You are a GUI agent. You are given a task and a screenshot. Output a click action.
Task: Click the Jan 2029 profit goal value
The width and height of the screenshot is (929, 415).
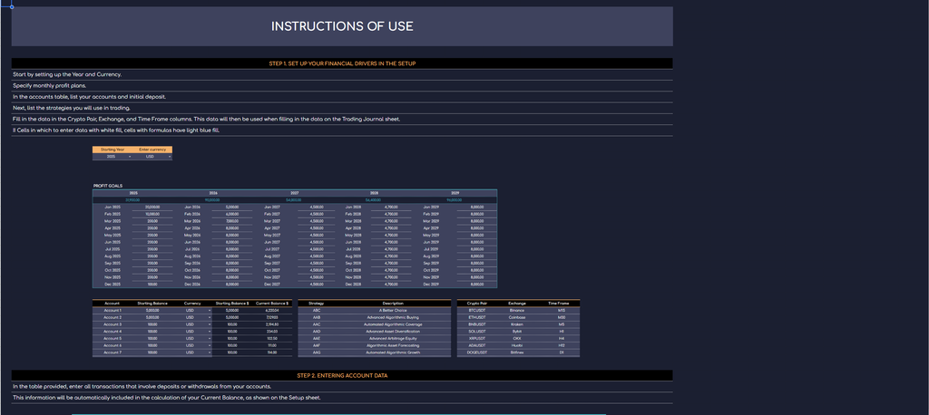(477, 207)
